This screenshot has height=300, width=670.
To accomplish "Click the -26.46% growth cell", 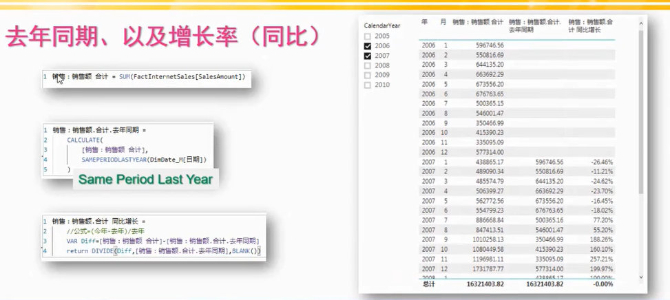I will pos(602,162).
